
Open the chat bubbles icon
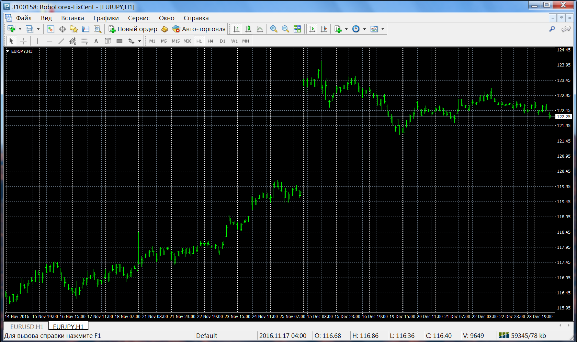[566, 29]
